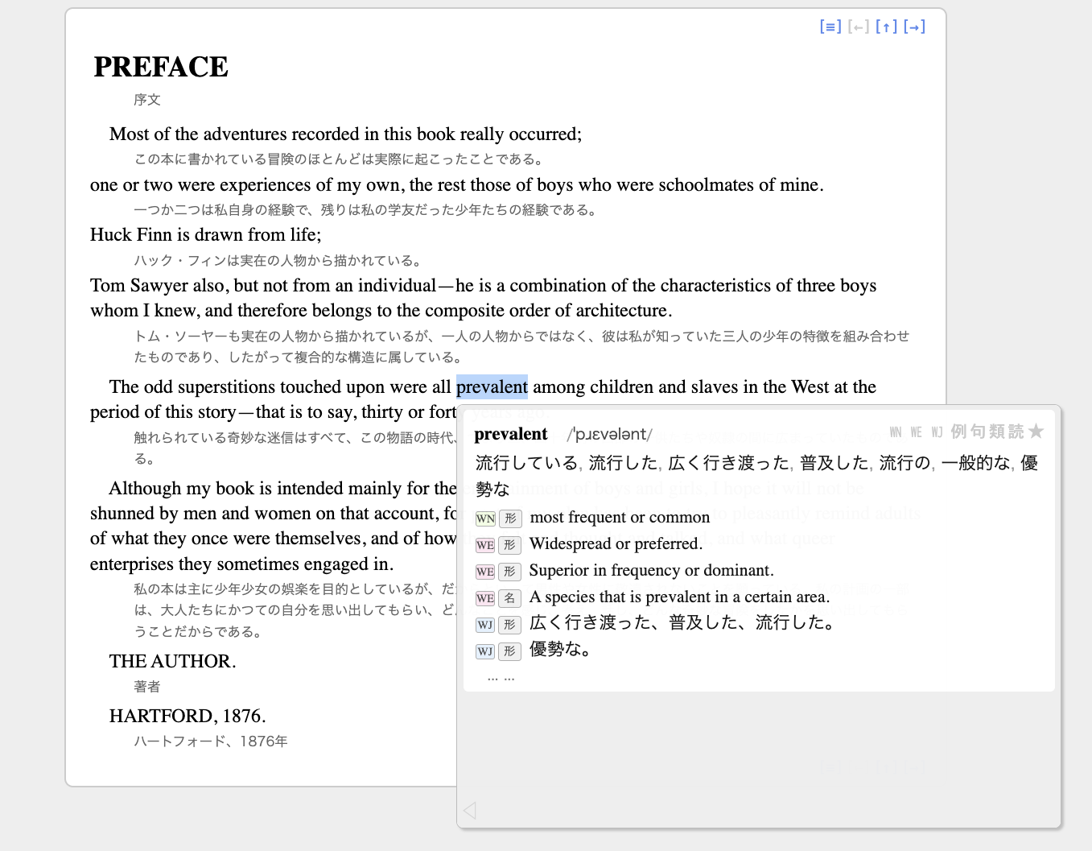This screenshot has height=851, width=1092.
Task: Open the table of contents icon
Action: tap(830, 27)
